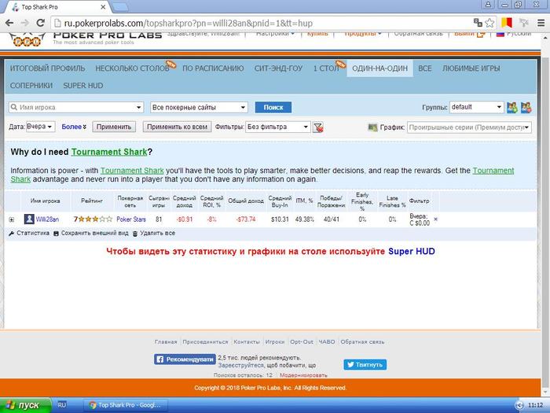Click the Применить button
550x413 pixels.
114,127
